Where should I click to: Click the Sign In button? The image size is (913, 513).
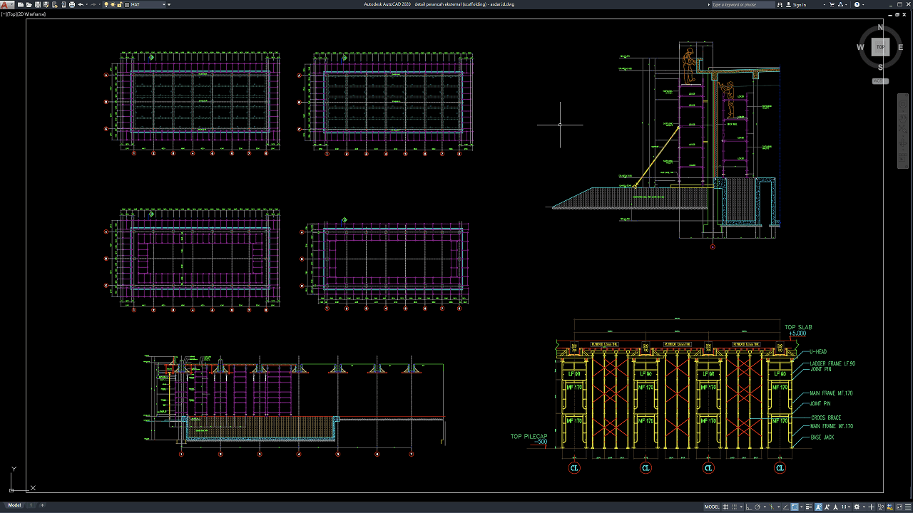(x=800, y=4)
